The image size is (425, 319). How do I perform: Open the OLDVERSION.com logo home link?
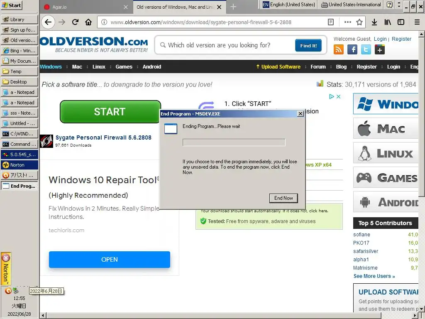click(x=94, y=45)
